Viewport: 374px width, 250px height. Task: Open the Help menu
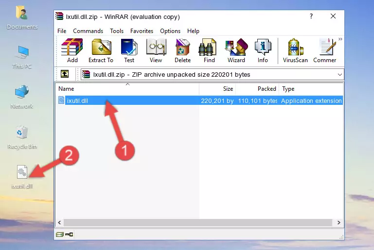click(193, 31)
